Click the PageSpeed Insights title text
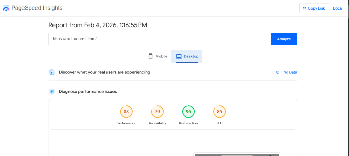 click(37, 8)
